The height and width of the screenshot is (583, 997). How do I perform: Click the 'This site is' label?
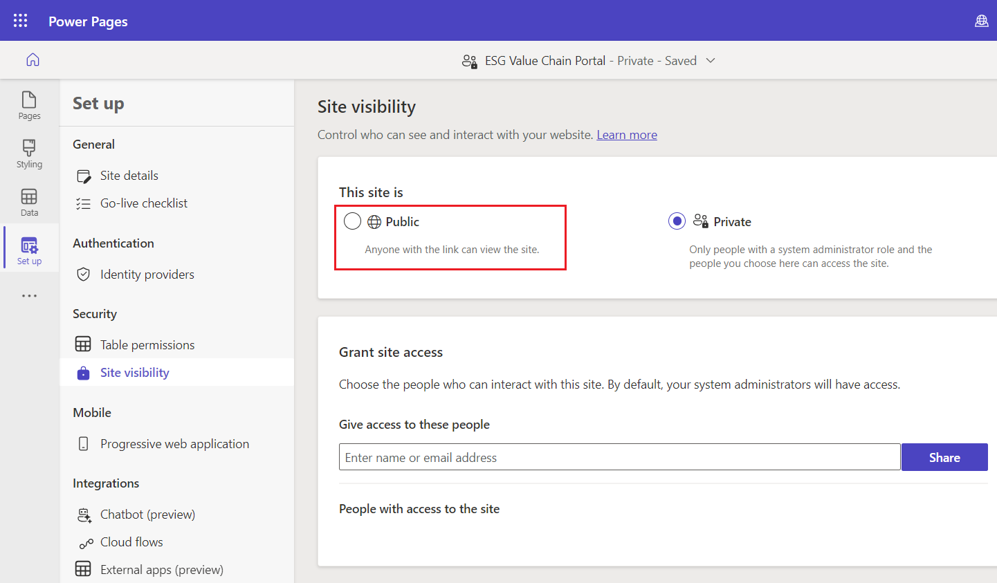[x=371, y=193]
